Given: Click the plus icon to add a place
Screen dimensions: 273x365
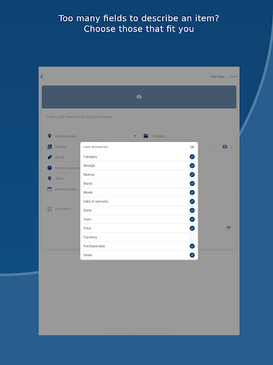Looking at the screenshot, I should click(135, 136).
